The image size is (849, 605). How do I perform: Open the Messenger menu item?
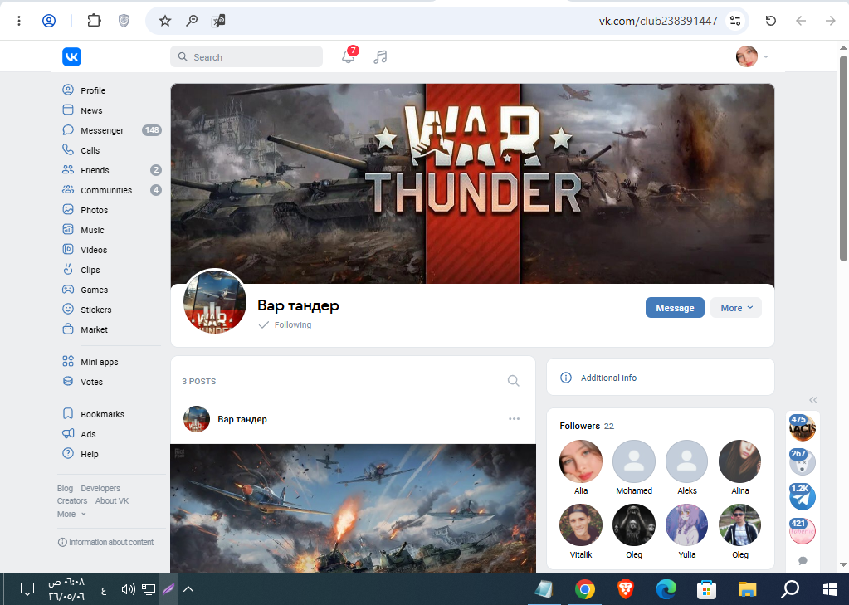tap(111, 130)
